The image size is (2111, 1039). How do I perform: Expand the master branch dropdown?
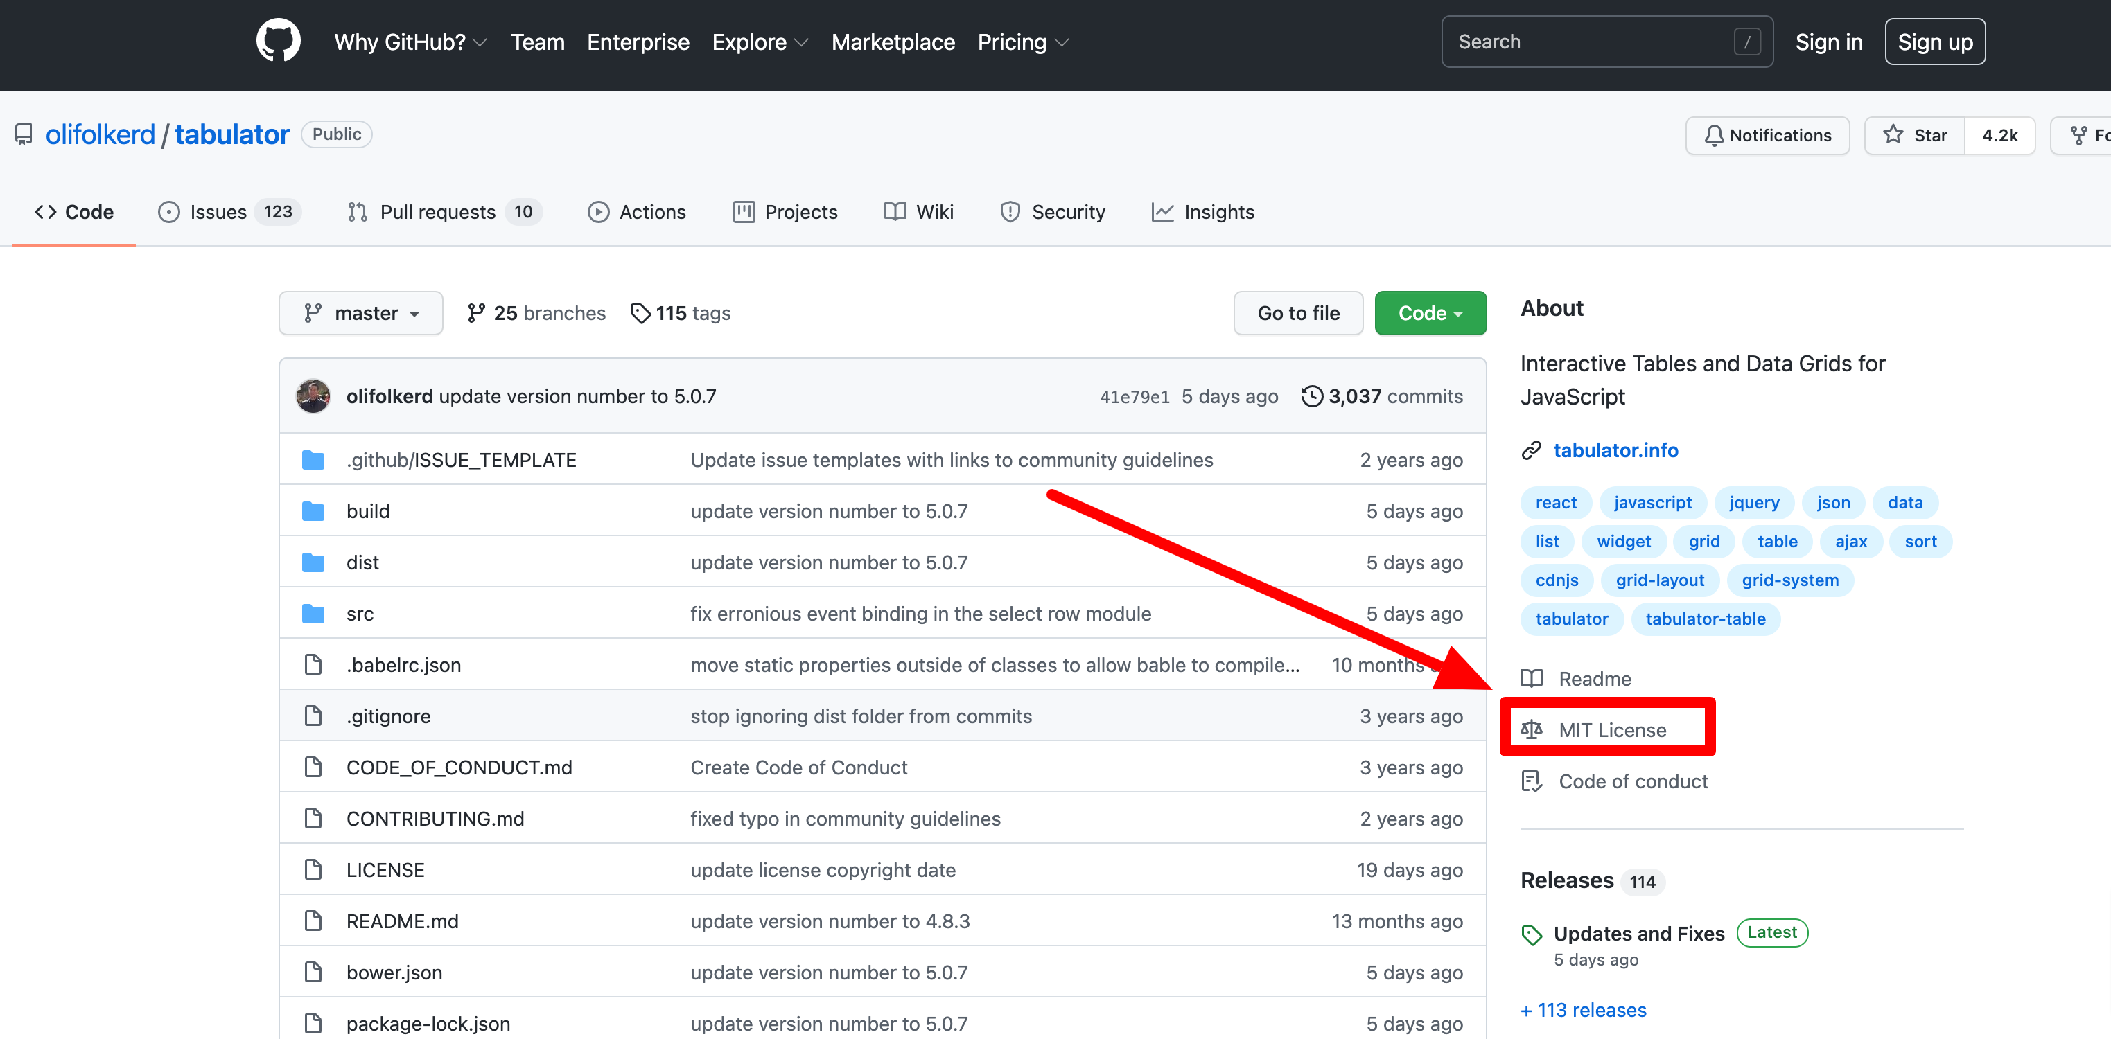point(360,314)
